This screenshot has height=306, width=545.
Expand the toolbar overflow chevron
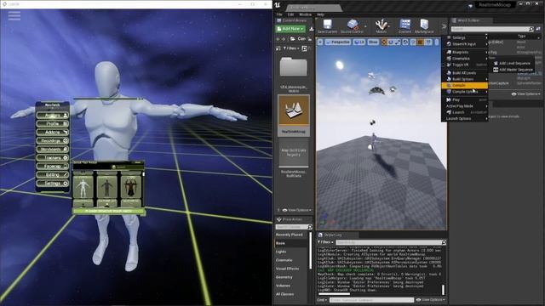445,26
